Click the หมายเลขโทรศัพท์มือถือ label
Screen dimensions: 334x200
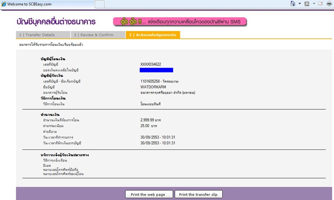click(x=61, y=170)
